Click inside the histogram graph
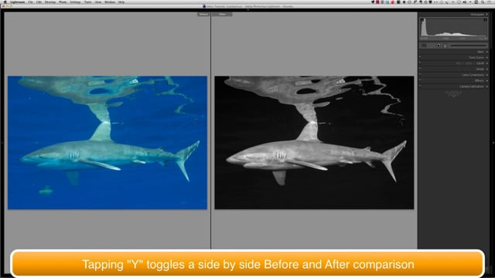 click(x=454, y=28)
